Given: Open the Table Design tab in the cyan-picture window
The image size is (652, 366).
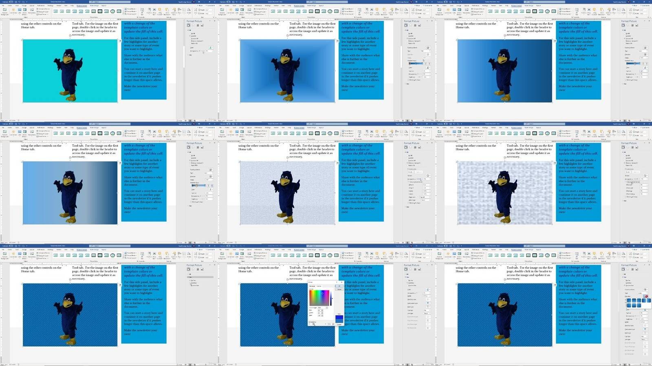Looking at the screenshot, I should pyautogui.click(x=94, y=6).
